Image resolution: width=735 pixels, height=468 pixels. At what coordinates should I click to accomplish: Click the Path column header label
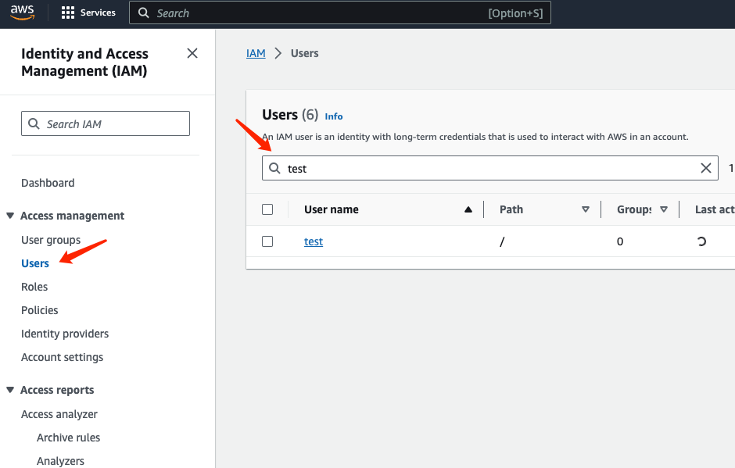(511, 209)
